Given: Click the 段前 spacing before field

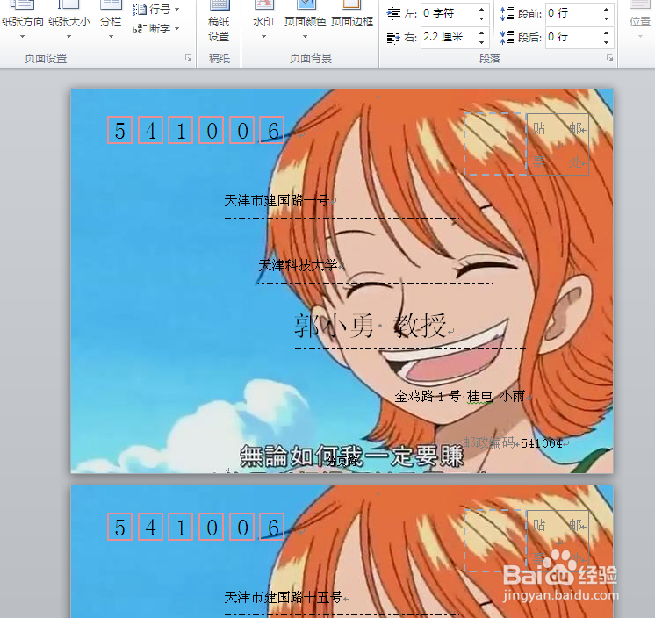Looking at the screenshot, I should (573, 13).
